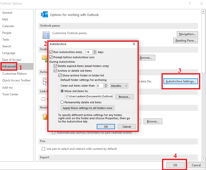Select the Move old items to option
The height and width of the screenshot is (170, 206).
point(62,91)
